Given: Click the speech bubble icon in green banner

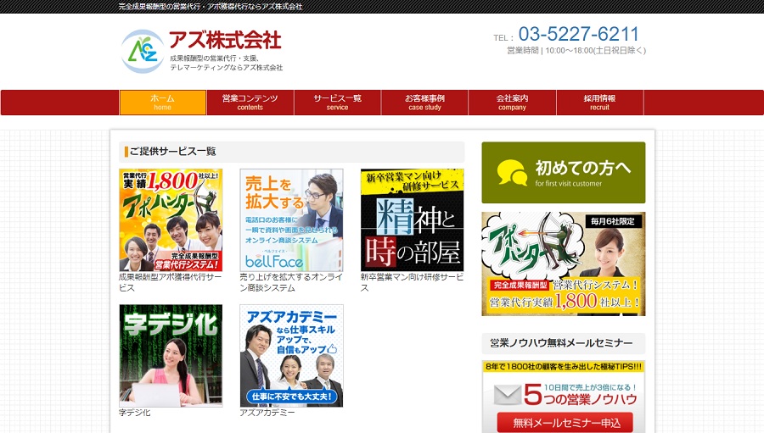Looking at the screenshot, I should [x=512, y=172].
